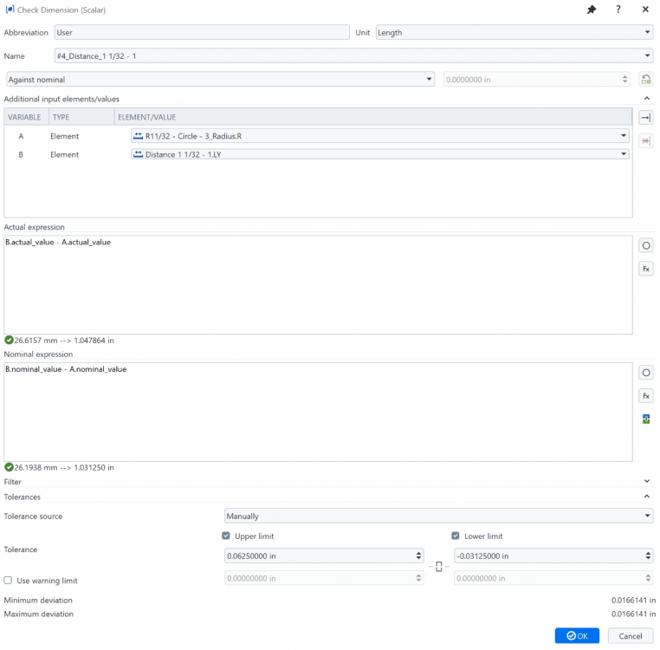The image size is (660, 650).
Task: Click the Abbreviation input field
Action: coord(200,33)
